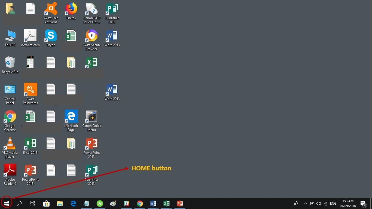The height and width of the screenshot is (209, 372).
Task: Open File Explorer from the taskbar
Action: click(x=60, y=203)
